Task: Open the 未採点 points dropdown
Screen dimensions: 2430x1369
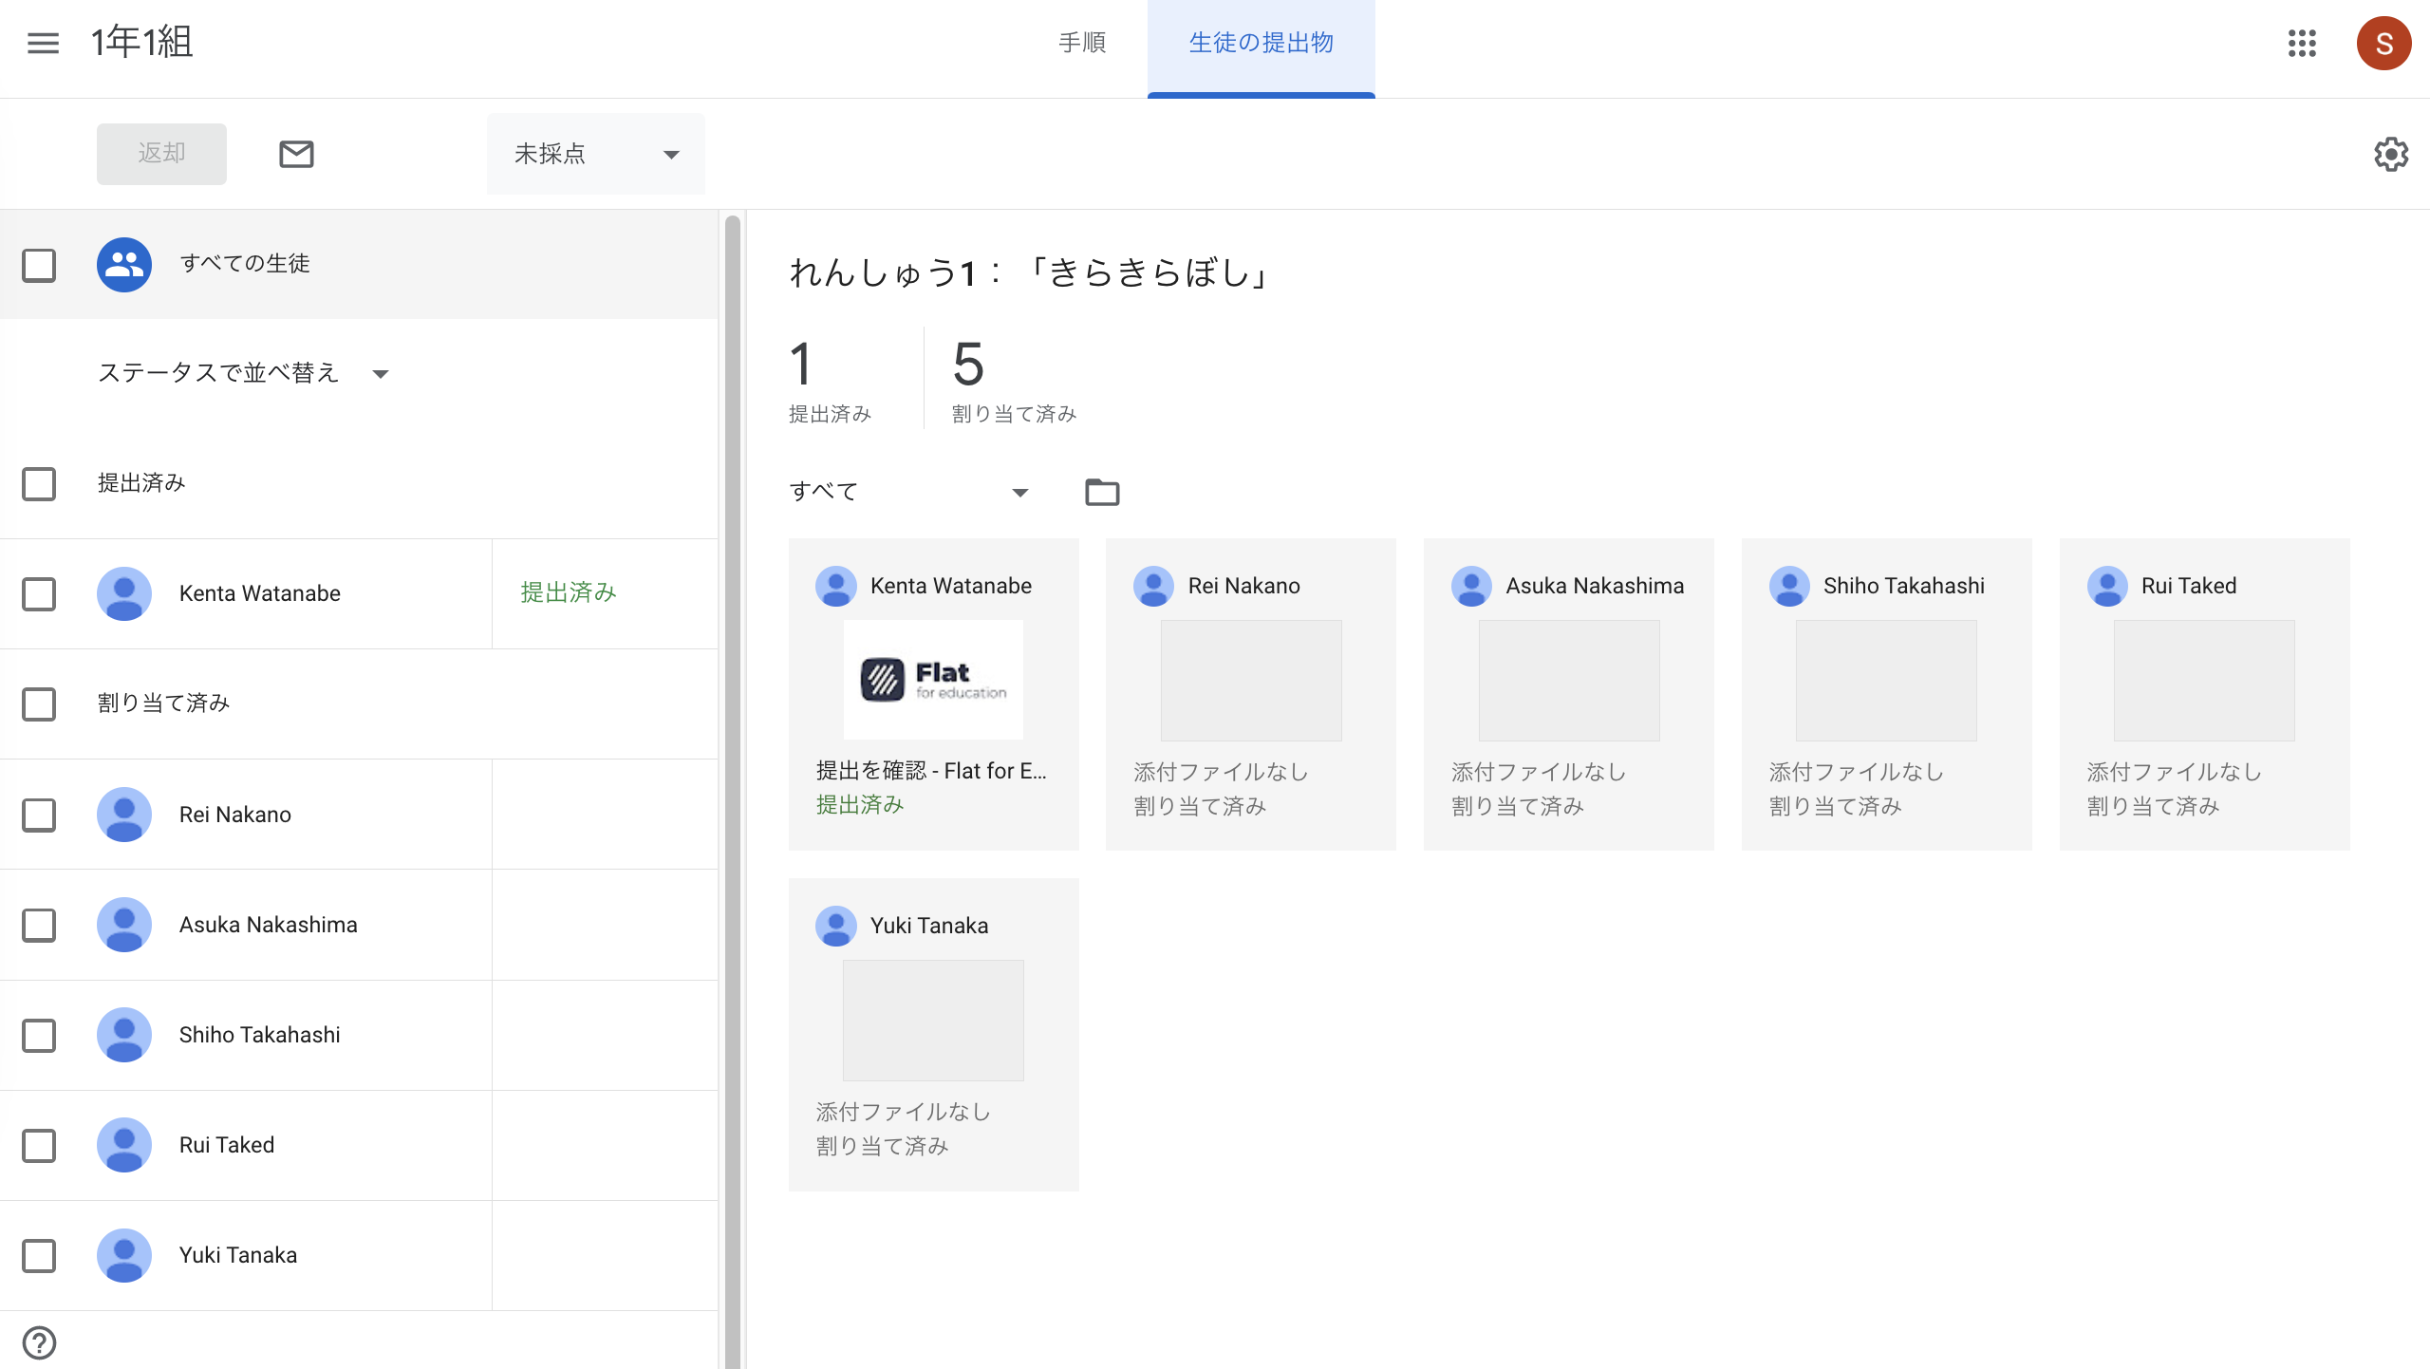Action: pyautogui.click(x=595, y=154)
